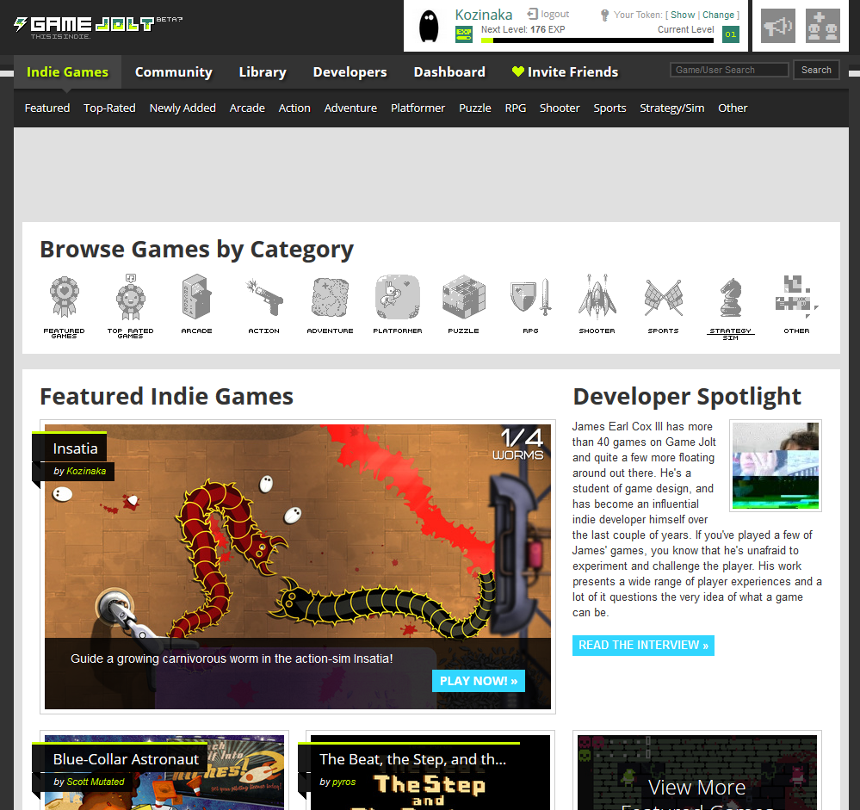Select Strategy/Sim in the genre submenu

[x=671, y=108]
